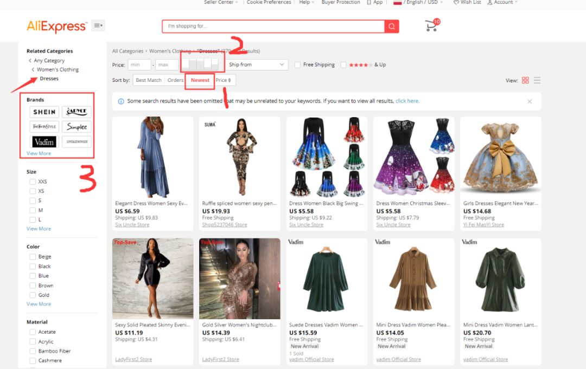This screenshot has width=586, height=369.
Task: Open 'Mini Dress Vadim Women Plea...' title
Action: click(413, 325)
